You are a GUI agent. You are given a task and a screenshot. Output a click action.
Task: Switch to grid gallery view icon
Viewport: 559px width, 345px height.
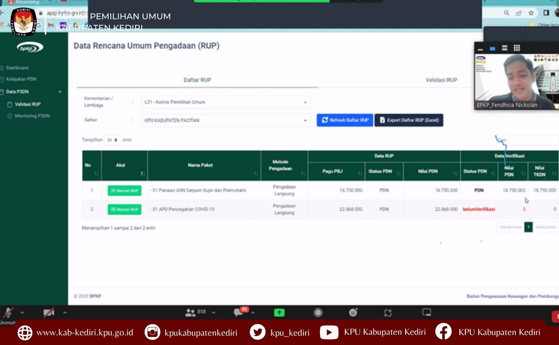[517, 48]
